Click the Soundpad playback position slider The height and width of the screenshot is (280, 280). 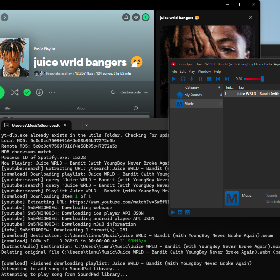262,79
